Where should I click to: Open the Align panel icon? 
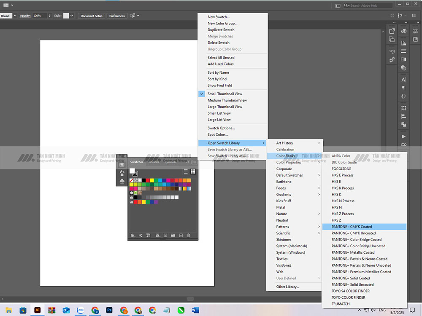(403, 116)
